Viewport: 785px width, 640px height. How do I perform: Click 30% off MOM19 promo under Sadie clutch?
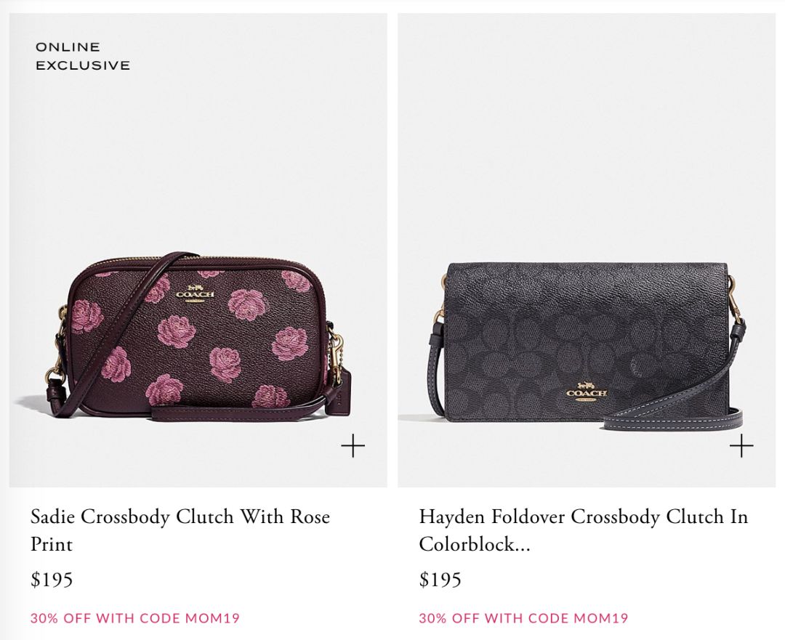coord(135,618)
